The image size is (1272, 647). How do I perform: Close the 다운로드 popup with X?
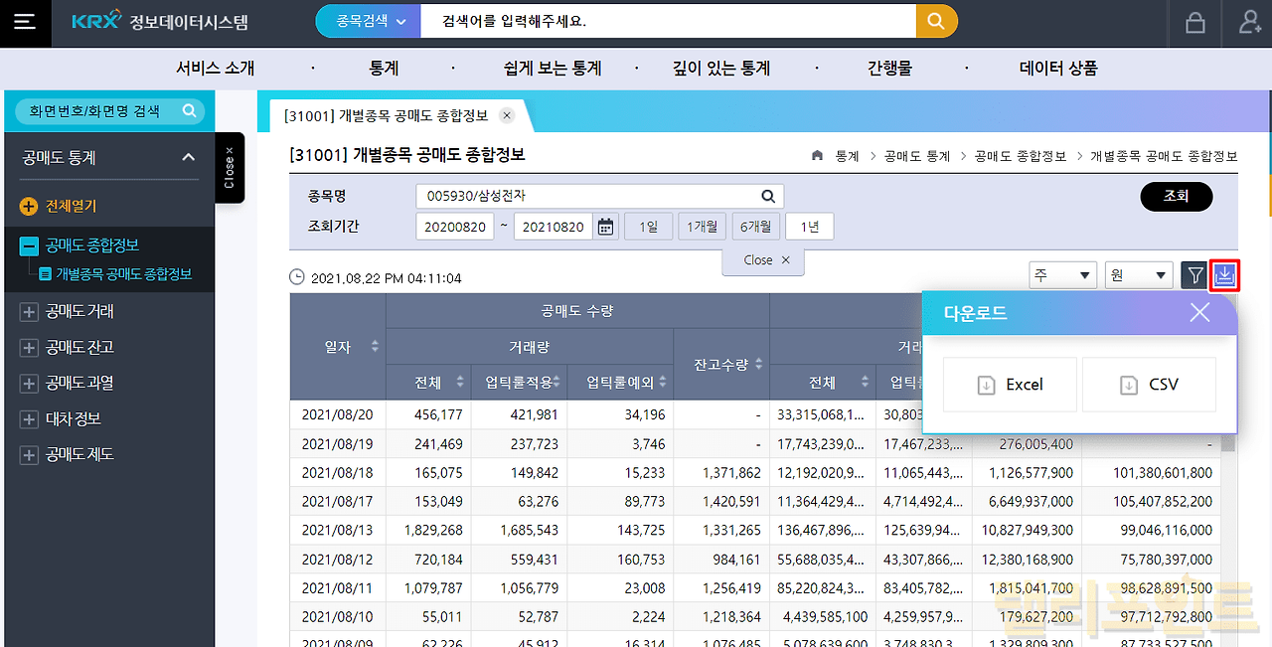pyautogui.click(x=1199, y=313)
